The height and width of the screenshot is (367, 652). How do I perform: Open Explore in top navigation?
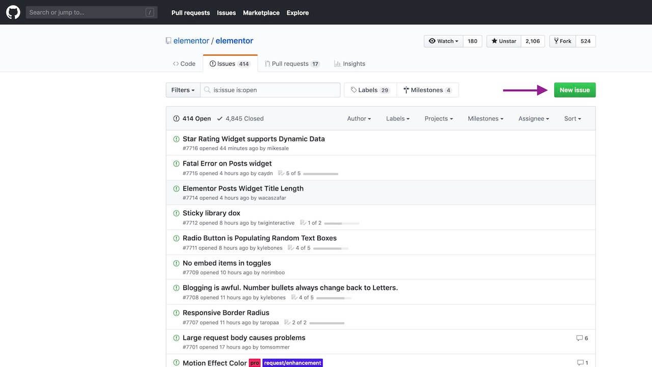(x=297, y=13)
